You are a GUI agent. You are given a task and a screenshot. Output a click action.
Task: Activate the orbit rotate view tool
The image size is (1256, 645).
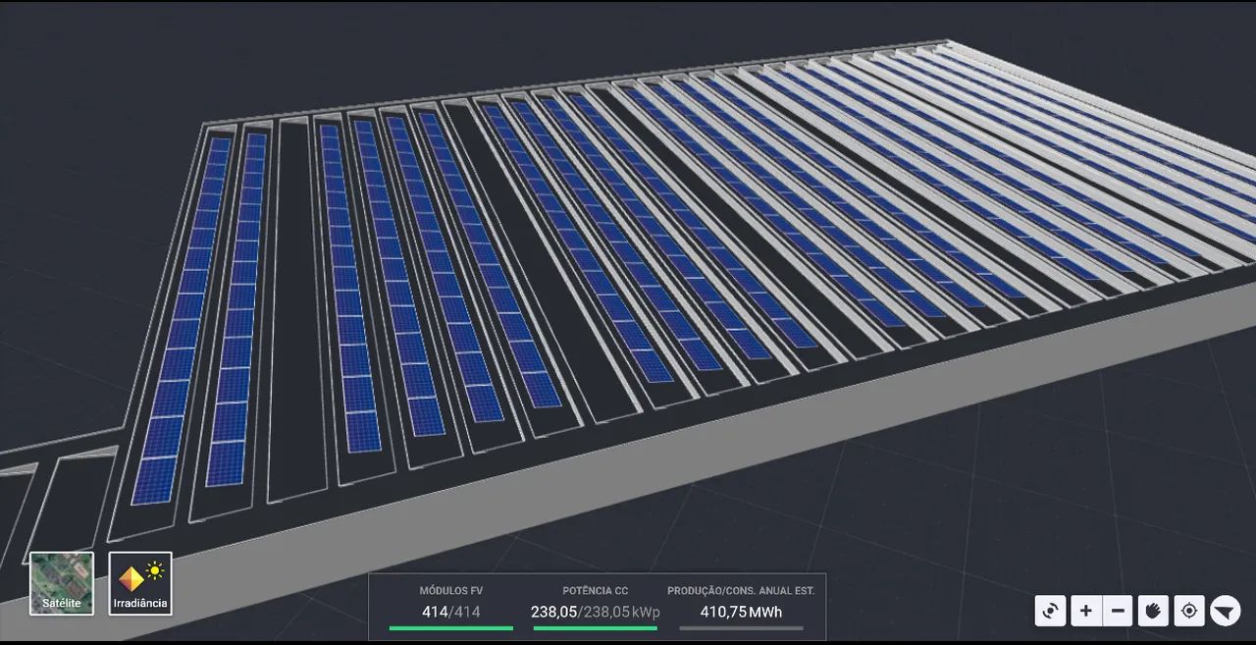coord(1050,611)
